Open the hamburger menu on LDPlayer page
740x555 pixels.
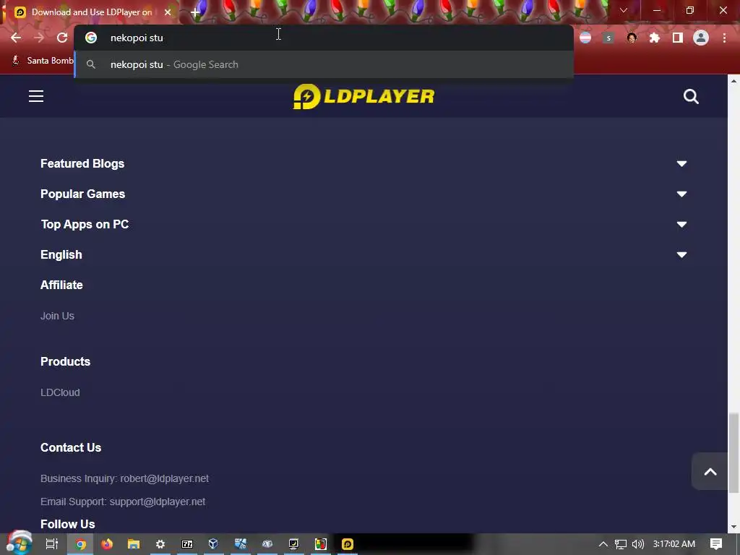(x=36, y=96)
